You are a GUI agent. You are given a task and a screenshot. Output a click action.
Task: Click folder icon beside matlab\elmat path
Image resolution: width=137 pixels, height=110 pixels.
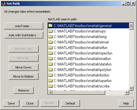50,42
